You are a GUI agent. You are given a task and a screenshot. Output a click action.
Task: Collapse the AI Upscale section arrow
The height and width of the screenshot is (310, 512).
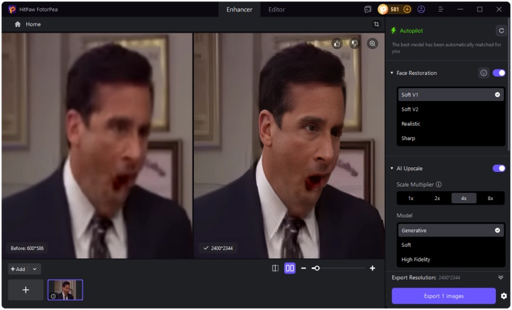click(392, 169)
